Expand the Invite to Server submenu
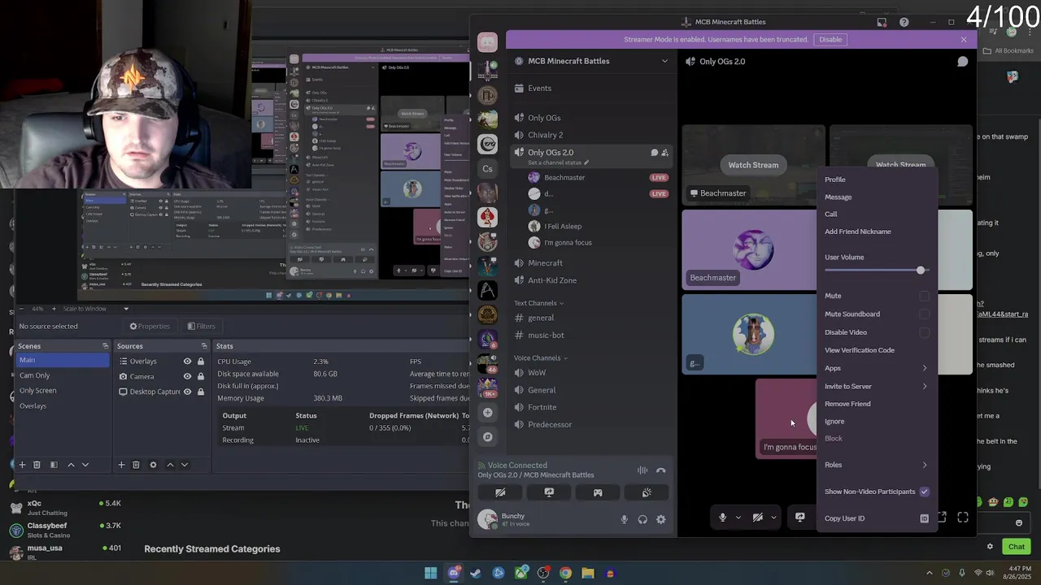The image size is (1041, 585). tap(877, 387)
